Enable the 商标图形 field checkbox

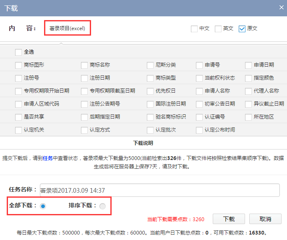(x=18, y=65)
